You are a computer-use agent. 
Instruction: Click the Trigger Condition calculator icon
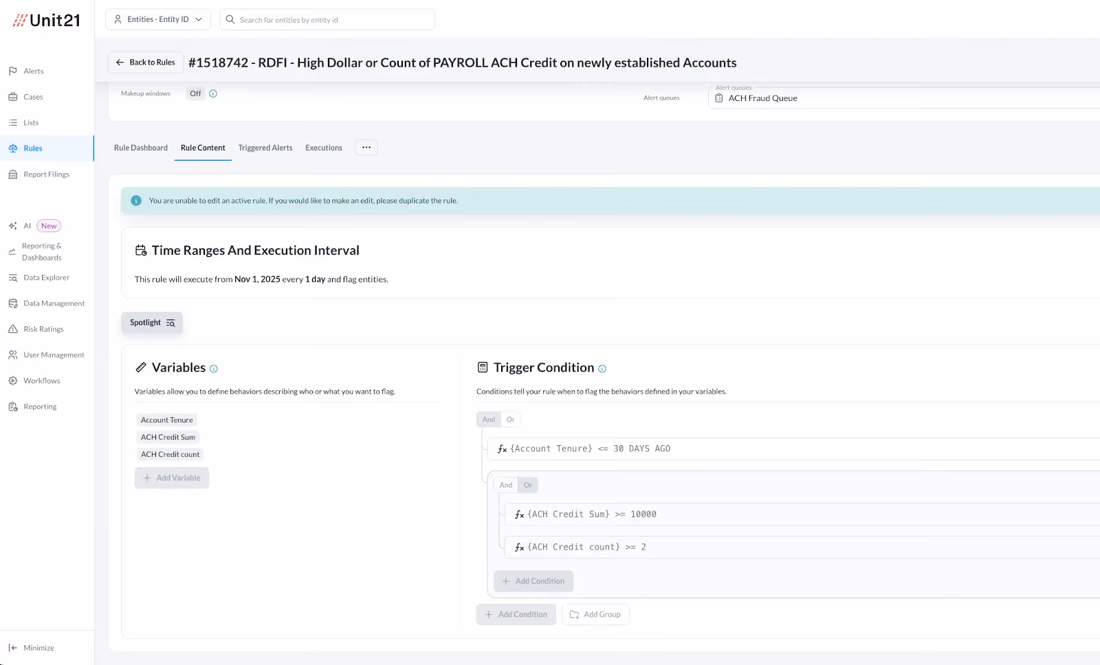coord(483,368)
